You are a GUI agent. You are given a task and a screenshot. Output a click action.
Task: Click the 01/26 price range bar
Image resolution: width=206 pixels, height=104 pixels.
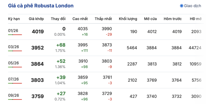15,35
